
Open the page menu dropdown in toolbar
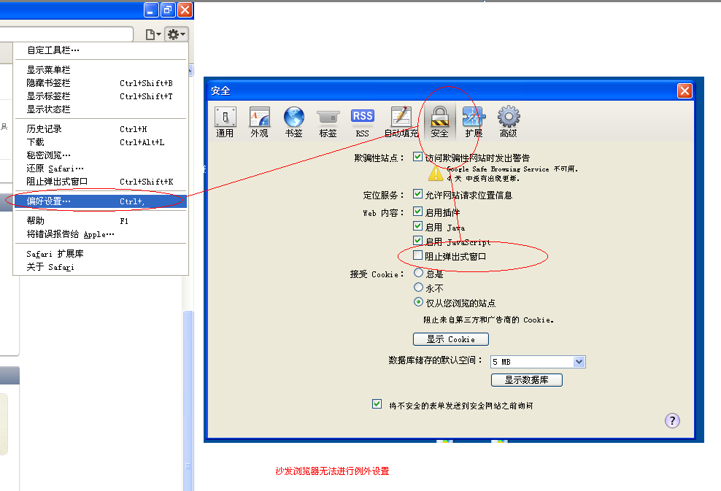click(x=153, y=34)
